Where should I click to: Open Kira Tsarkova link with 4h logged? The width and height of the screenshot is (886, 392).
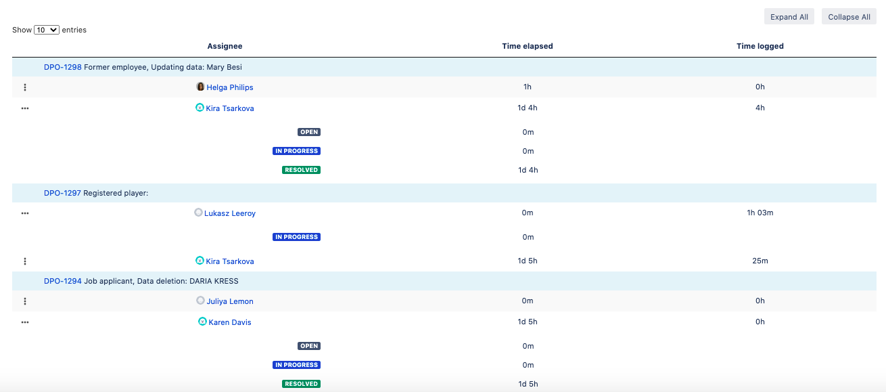[x=230, y=108]
